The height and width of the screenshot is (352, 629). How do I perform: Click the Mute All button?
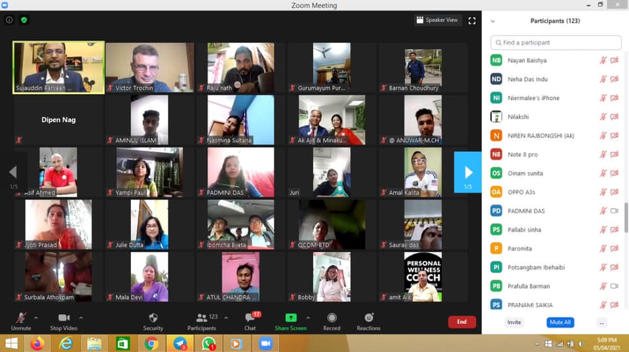[560, 323]
